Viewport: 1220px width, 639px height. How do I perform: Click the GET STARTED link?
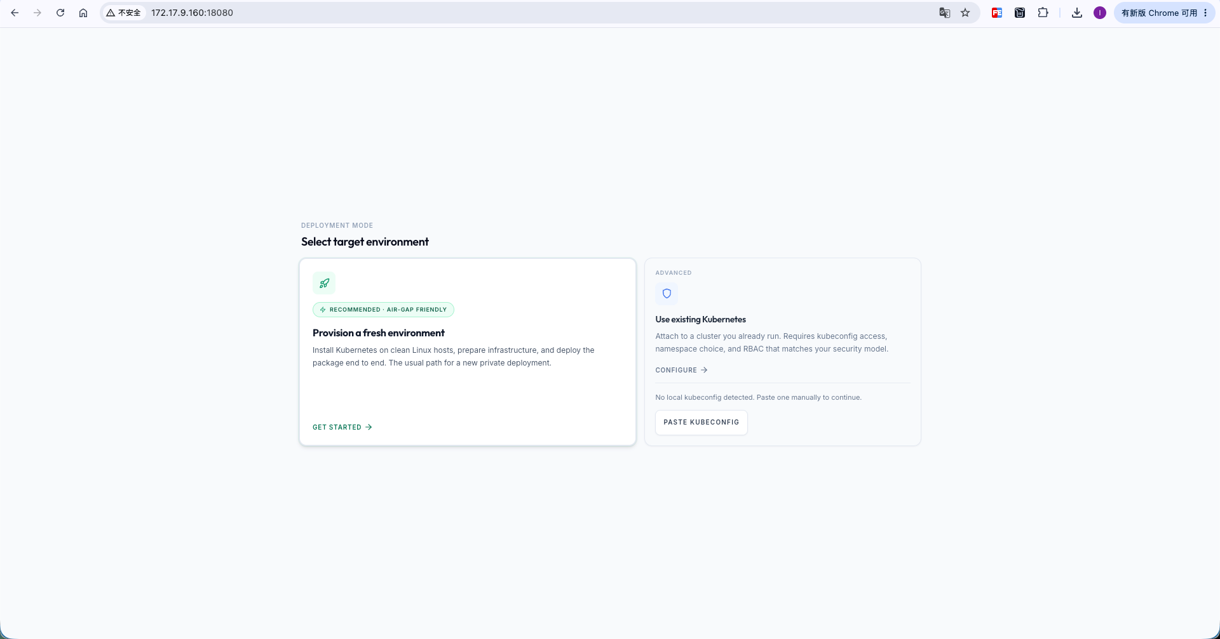(342, 427)
